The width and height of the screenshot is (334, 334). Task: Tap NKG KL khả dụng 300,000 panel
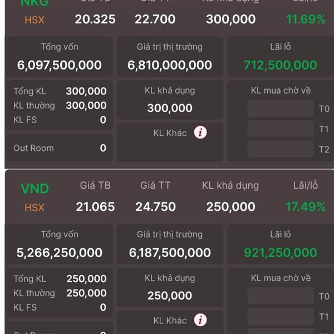click(170, 100)
